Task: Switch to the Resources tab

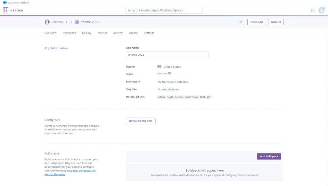Action: (69, 33)
